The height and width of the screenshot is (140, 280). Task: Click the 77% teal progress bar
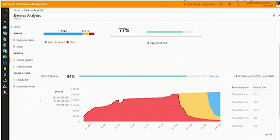click(165, 32)
